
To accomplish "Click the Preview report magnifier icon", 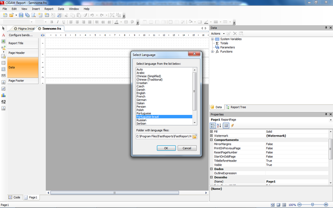I will tap(34, 15).
